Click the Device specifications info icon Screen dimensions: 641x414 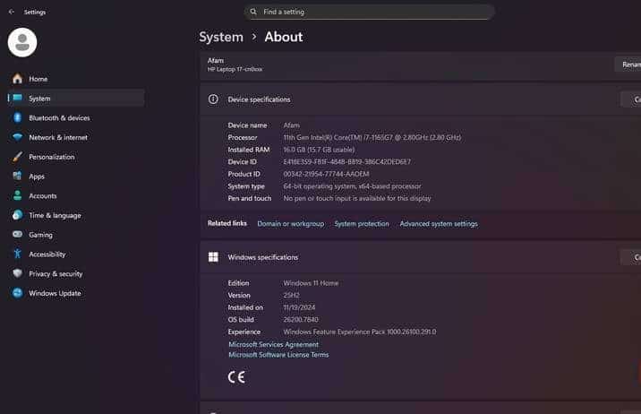click(x=213, y=99)
